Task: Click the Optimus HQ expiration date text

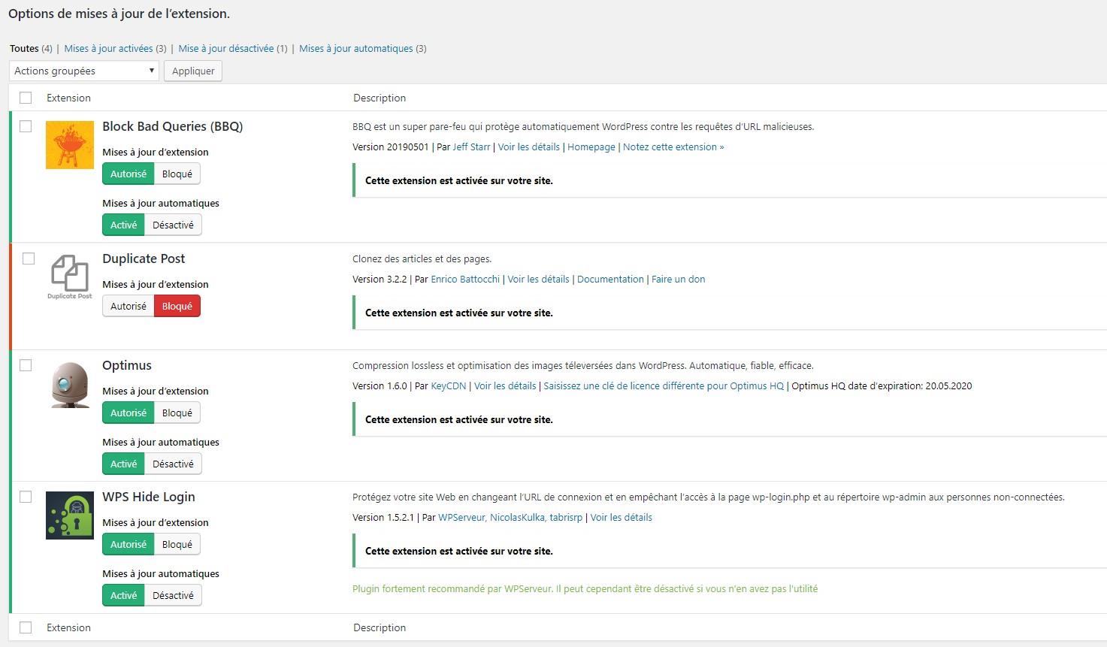Action: pos(882,385)
